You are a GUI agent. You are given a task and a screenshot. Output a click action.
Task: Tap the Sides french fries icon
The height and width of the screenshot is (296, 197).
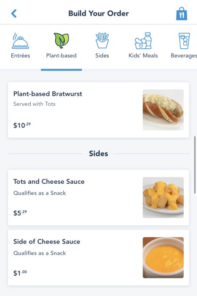pyautogui.click(x=102, y=41)
